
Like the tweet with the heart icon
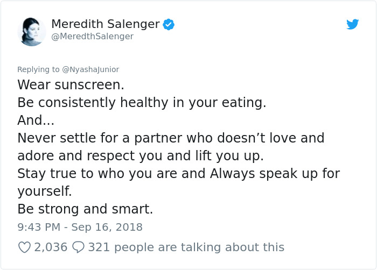pos(25,247)
